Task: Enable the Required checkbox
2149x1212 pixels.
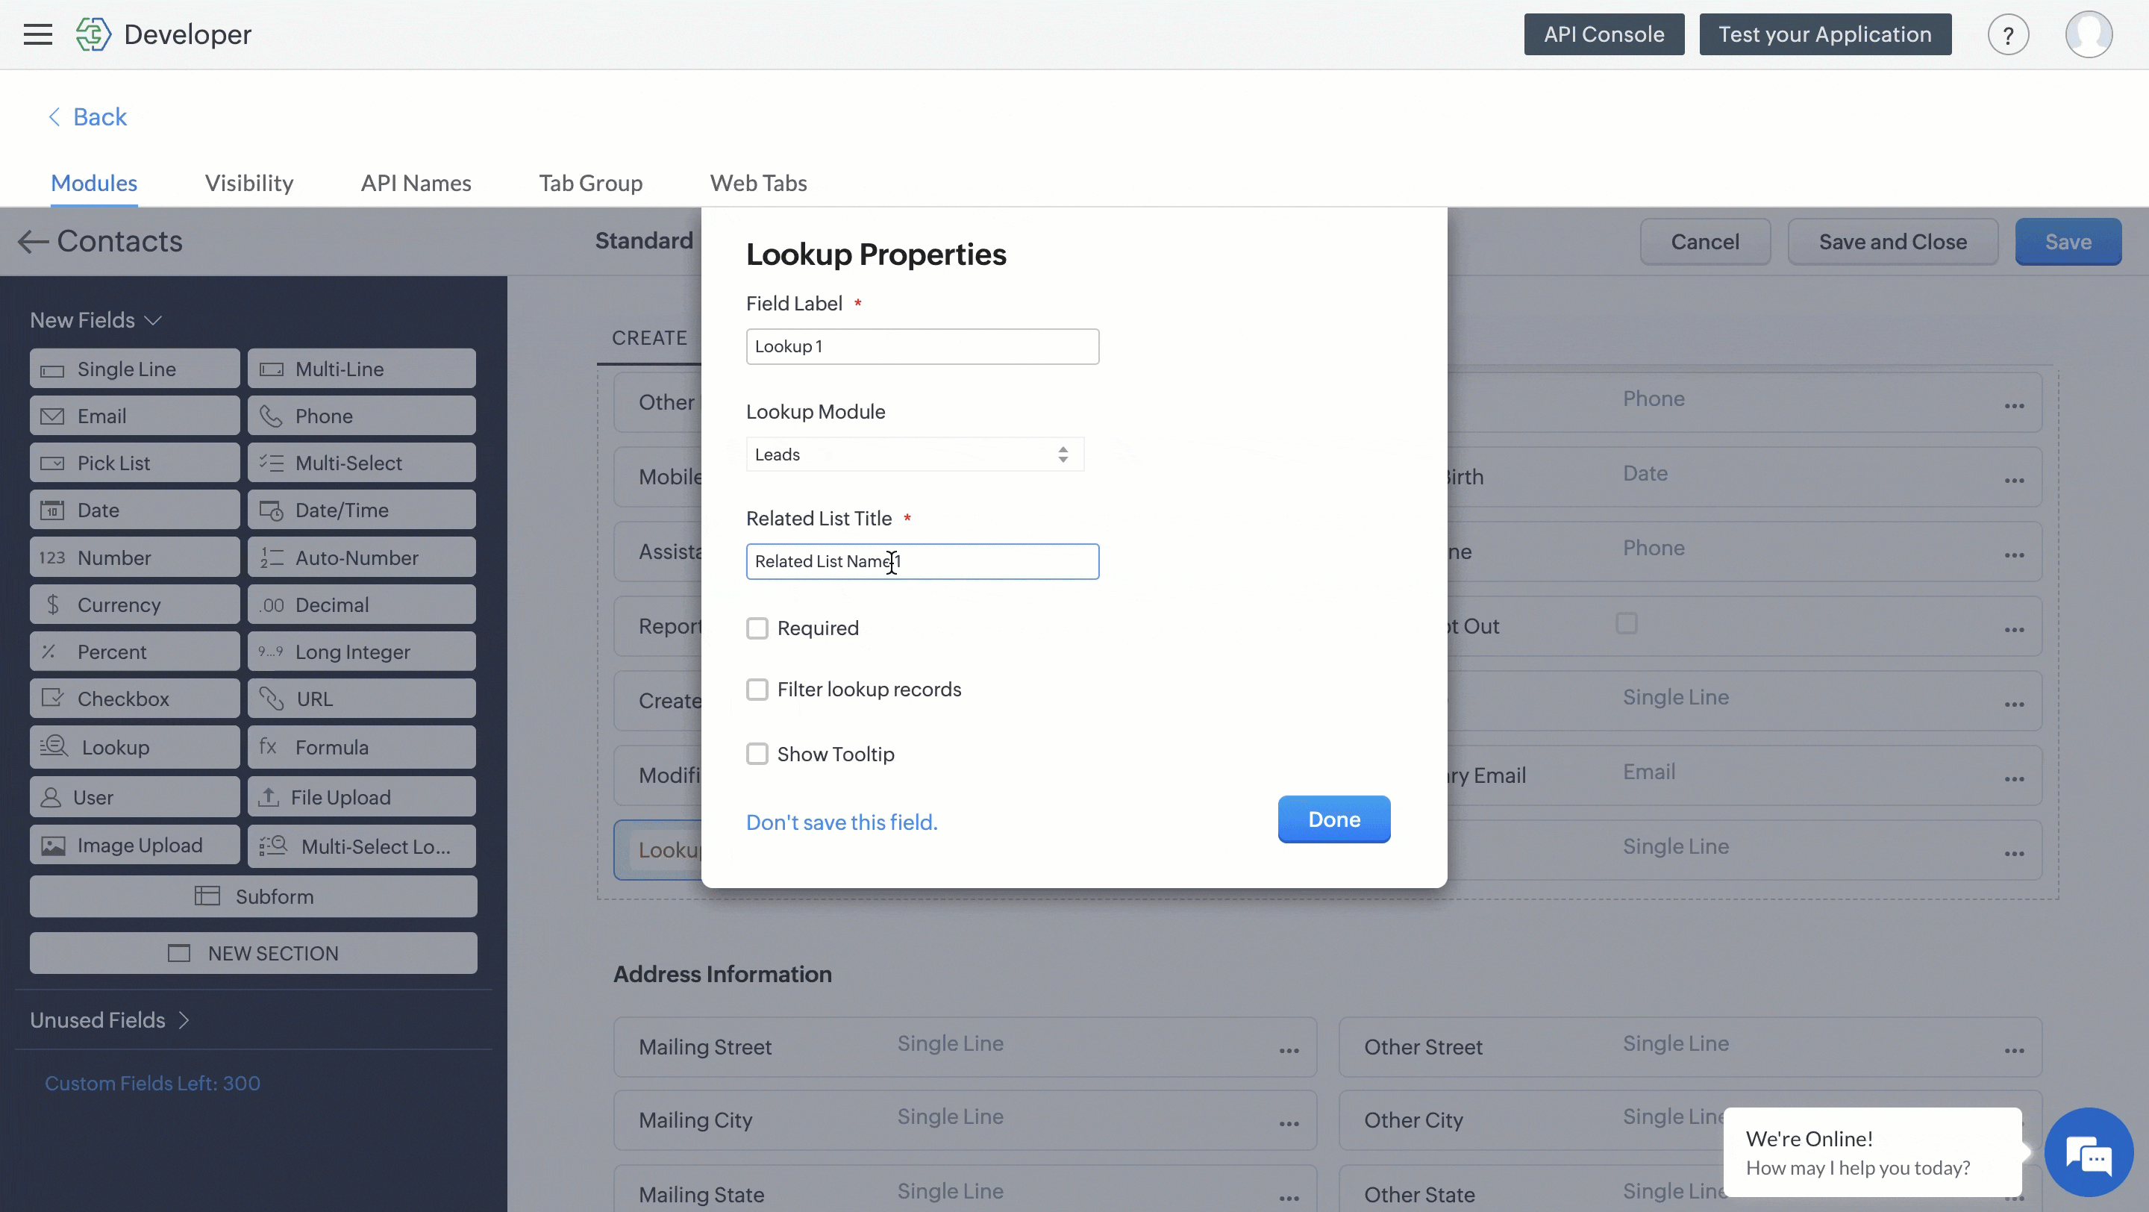Action: click(x=757, y=628)
